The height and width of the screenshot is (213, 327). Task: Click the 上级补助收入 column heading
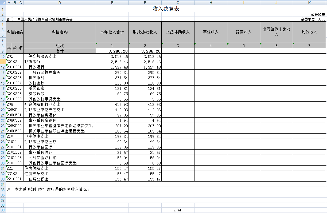pos(178,32)
